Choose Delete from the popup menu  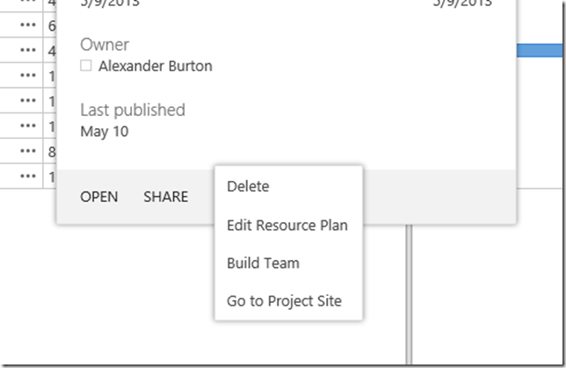coord(248,186)
